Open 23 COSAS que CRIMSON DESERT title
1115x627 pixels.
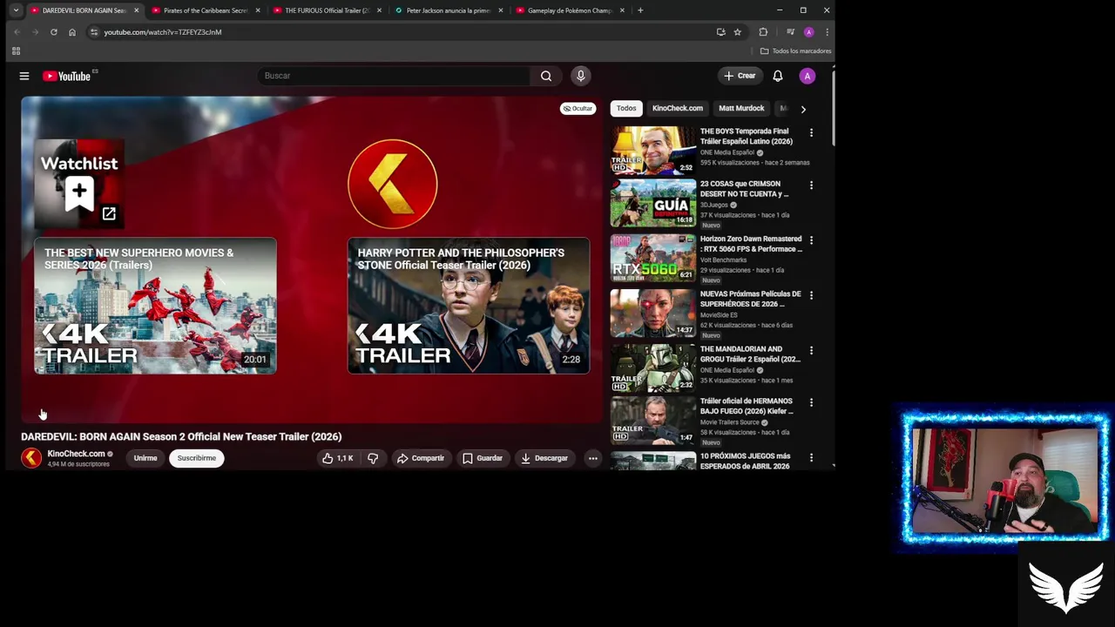pyautogui.click(x=744, y=189)
